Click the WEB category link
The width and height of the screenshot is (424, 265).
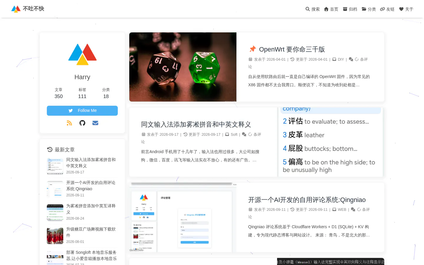tap(342, 210)
